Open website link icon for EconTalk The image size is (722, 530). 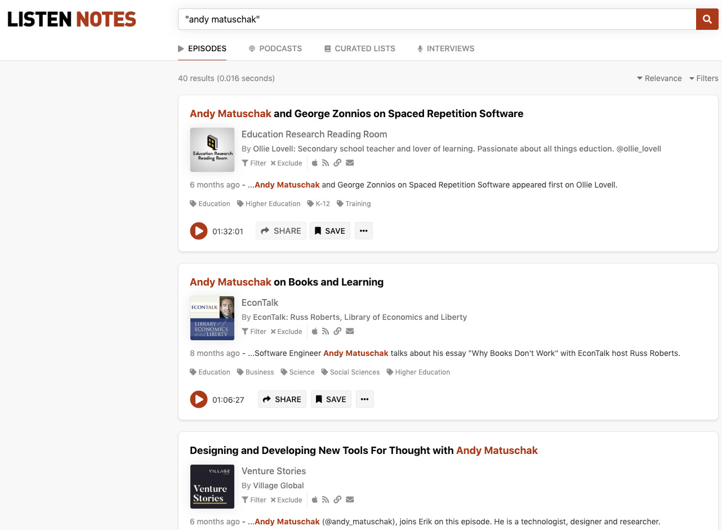point(337,331)
